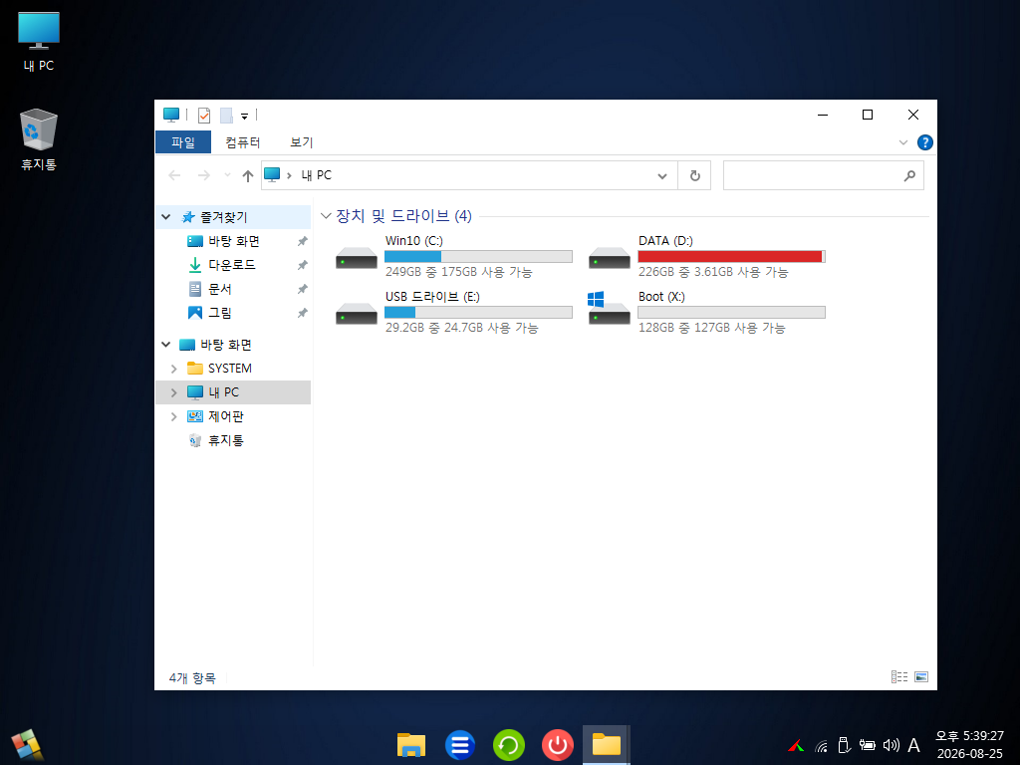Click the Win10 (C:) usage bar
1020x765 pixels.
(479, 256)
